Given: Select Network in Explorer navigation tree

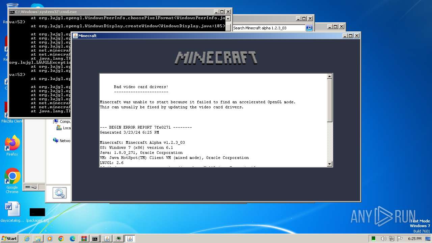Looking at the screenshot, I should [62, 141].
